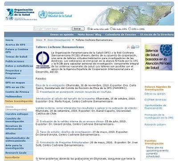
Task: Open 'Dénos su opinión' quick link
Action: click(155, 94)
